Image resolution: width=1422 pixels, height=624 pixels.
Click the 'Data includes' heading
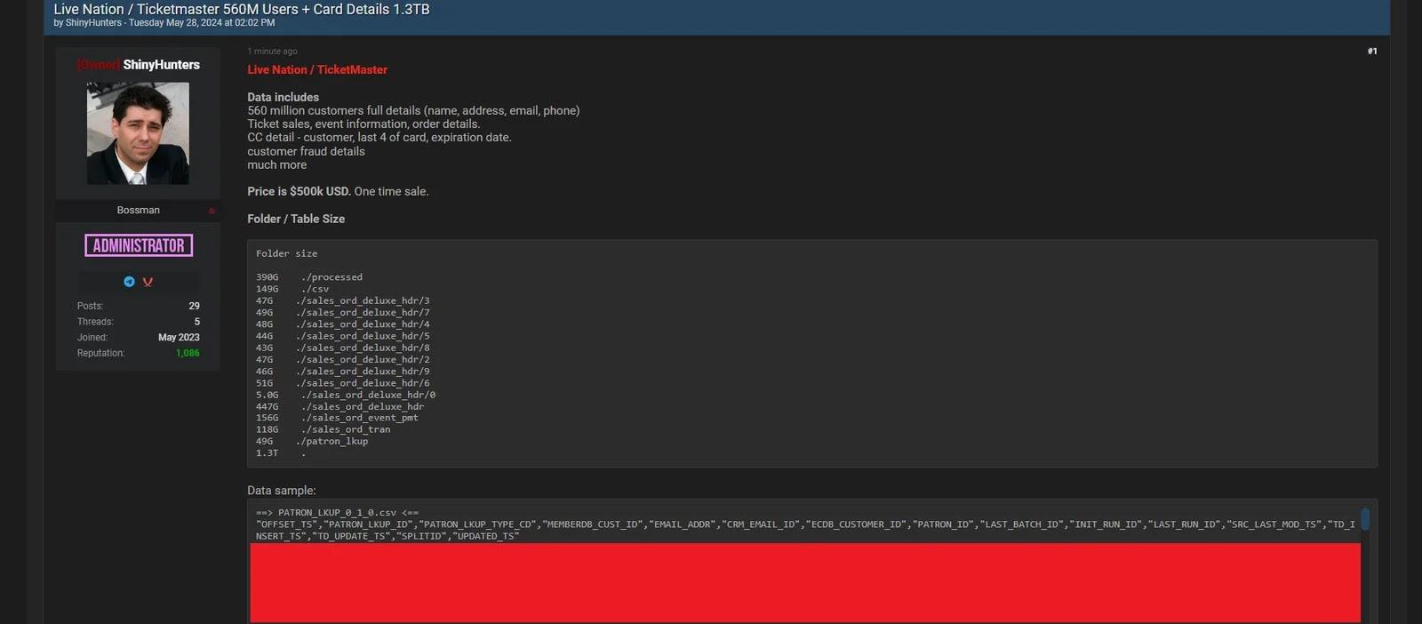click(x=283, y=97)
